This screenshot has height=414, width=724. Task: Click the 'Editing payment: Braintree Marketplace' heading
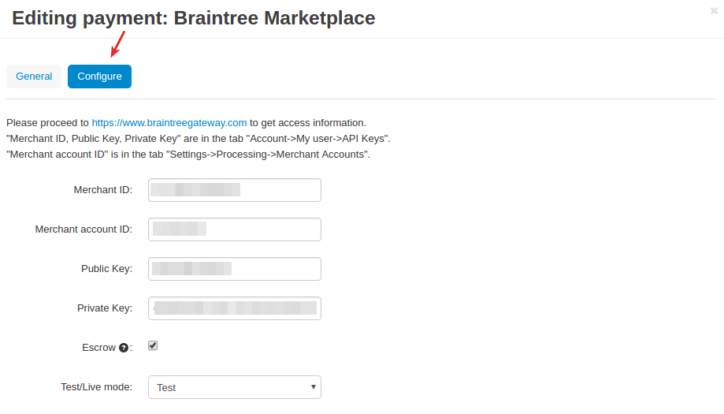194,18
